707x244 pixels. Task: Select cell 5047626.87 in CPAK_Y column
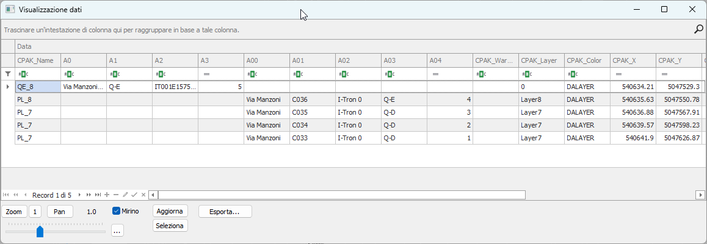[679, 138]
